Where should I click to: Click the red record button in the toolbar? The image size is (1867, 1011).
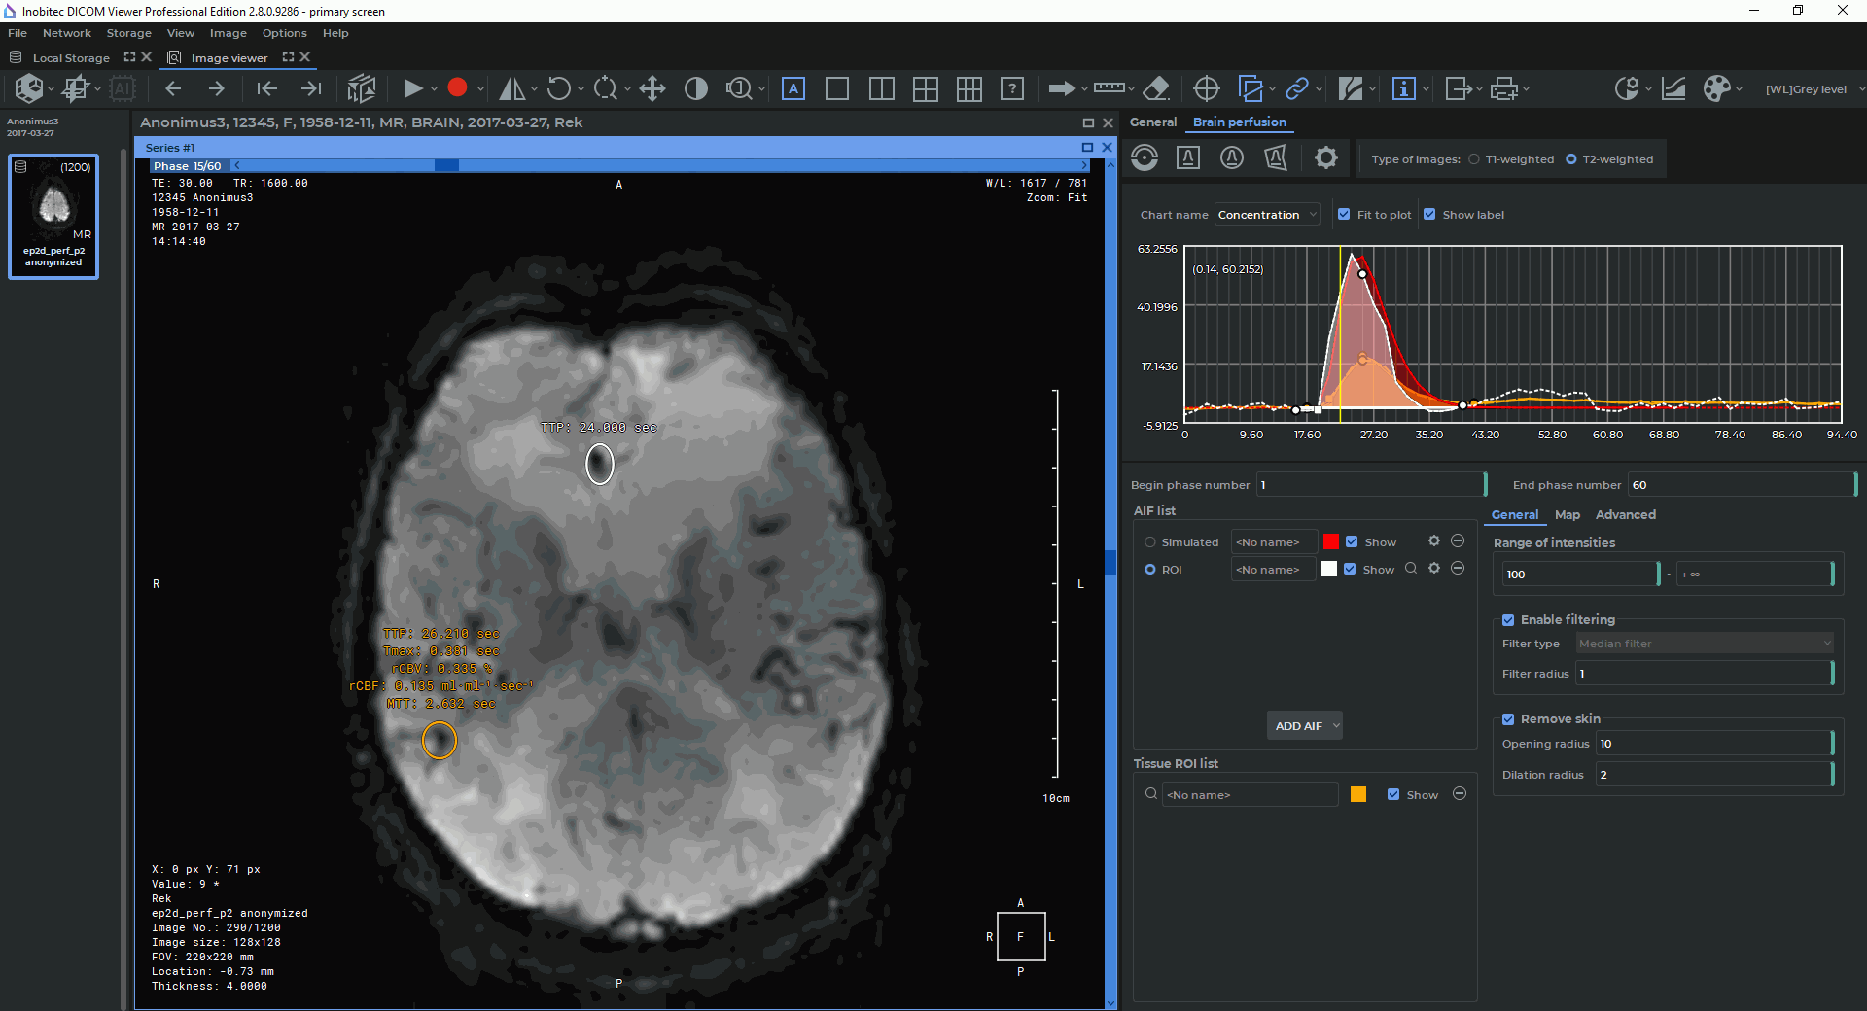pos(457,88)
